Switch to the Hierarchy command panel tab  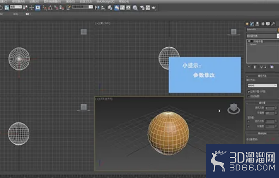click(x=257, y=24)
